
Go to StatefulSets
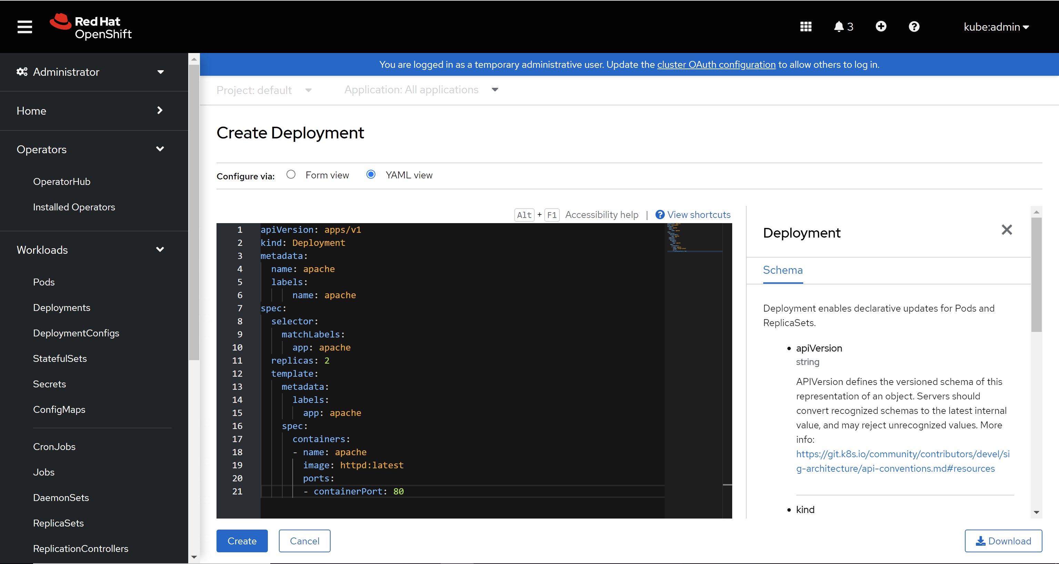pyautogui.click(x=60, y=358)
